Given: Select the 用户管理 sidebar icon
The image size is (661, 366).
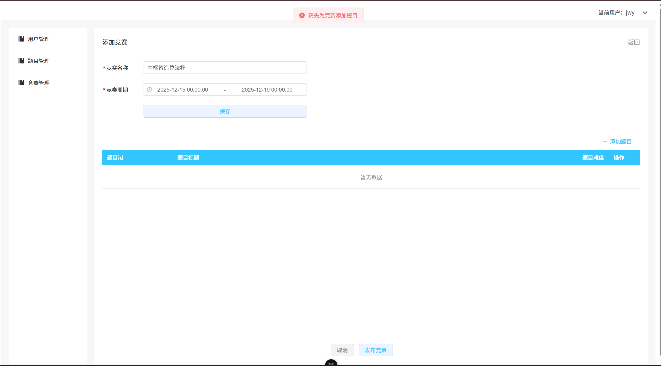Looking at the screenshot, I should point(21,39).
